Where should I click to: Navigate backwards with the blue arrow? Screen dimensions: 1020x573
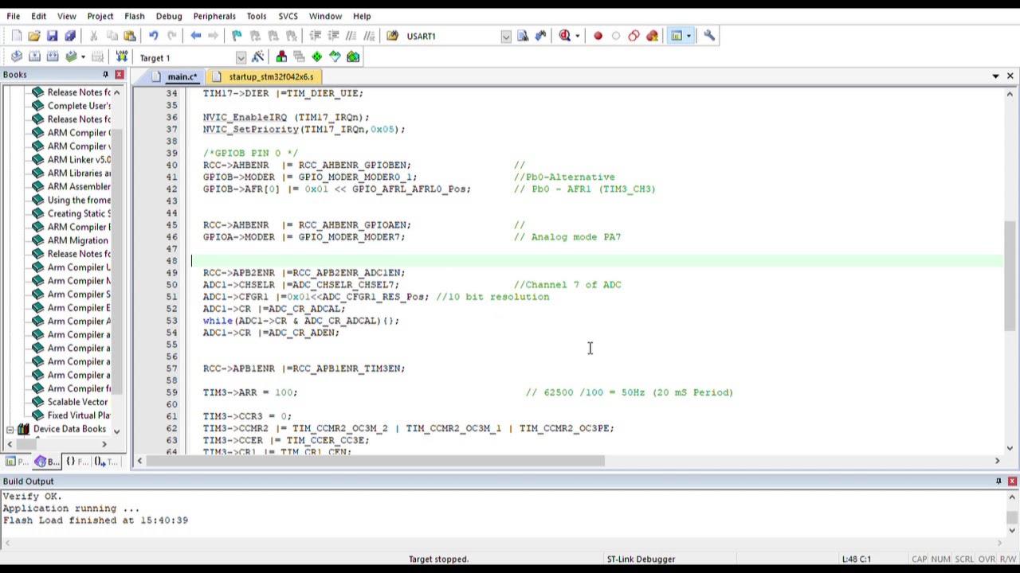click(x=196, y=36)
